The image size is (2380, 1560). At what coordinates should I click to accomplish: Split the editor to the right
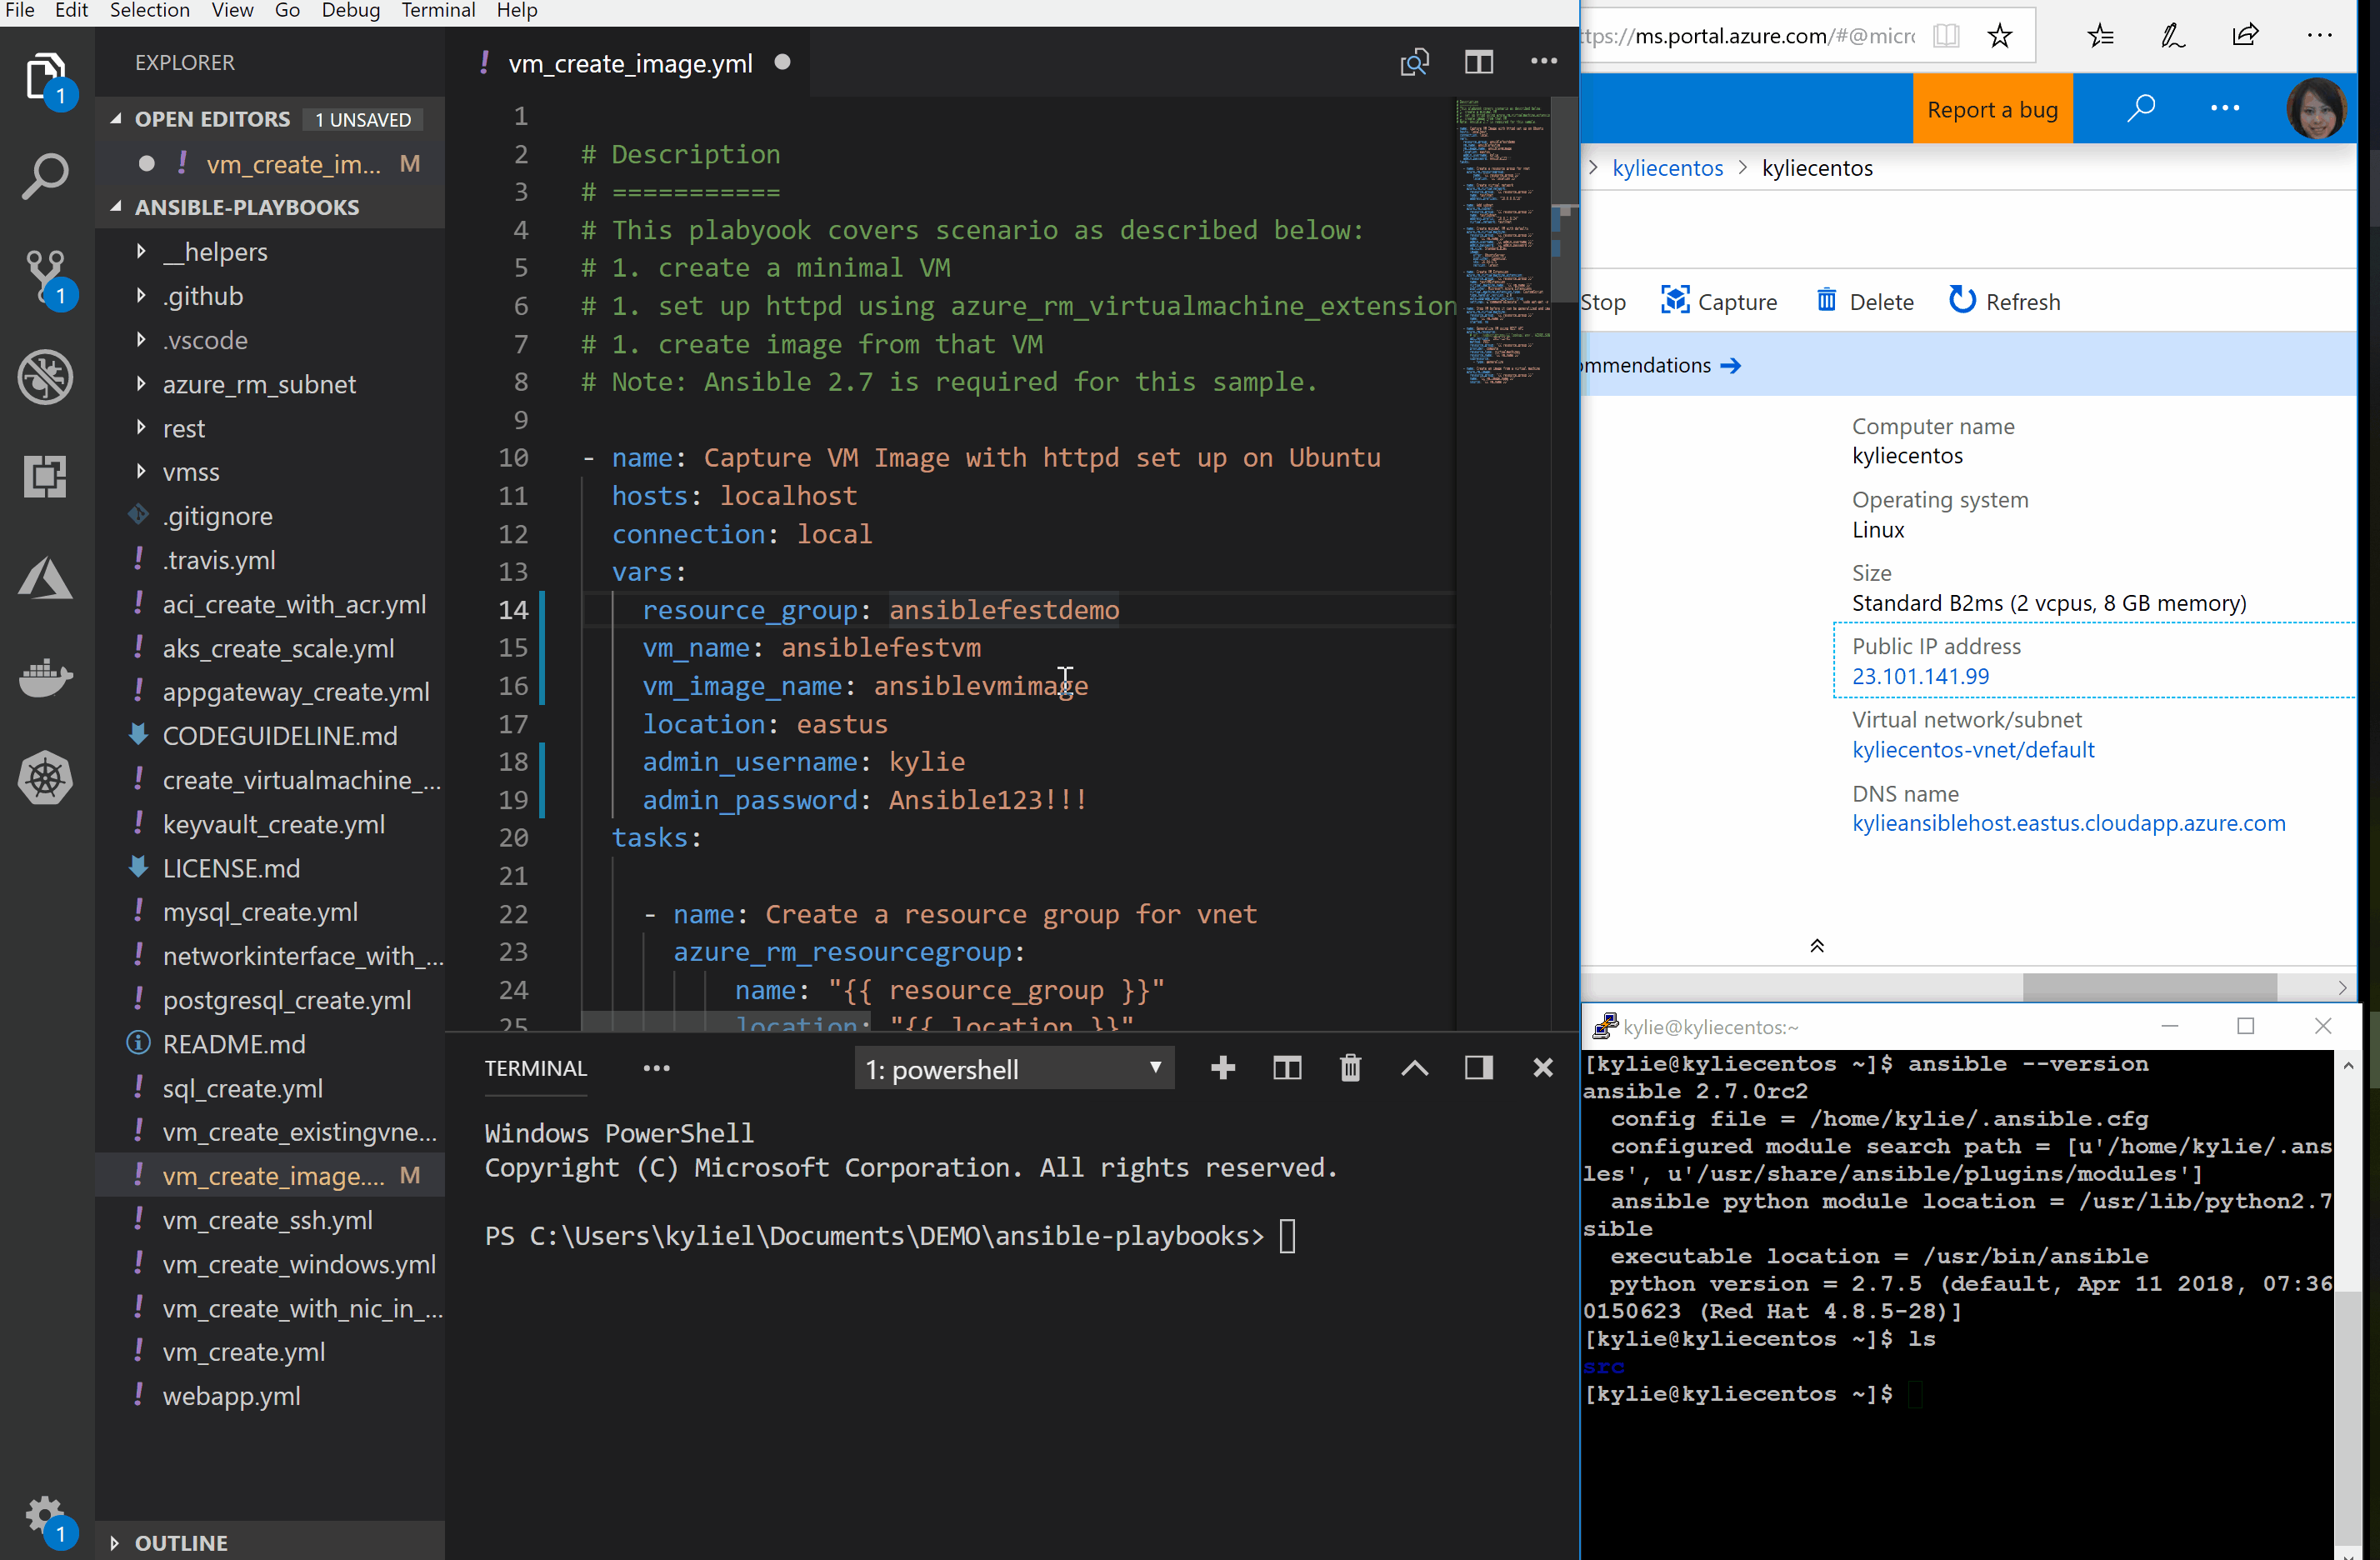tap(1478, 63)
